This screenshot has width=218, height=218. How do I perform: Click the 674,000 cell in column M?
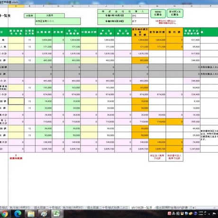tap(157, 94)
